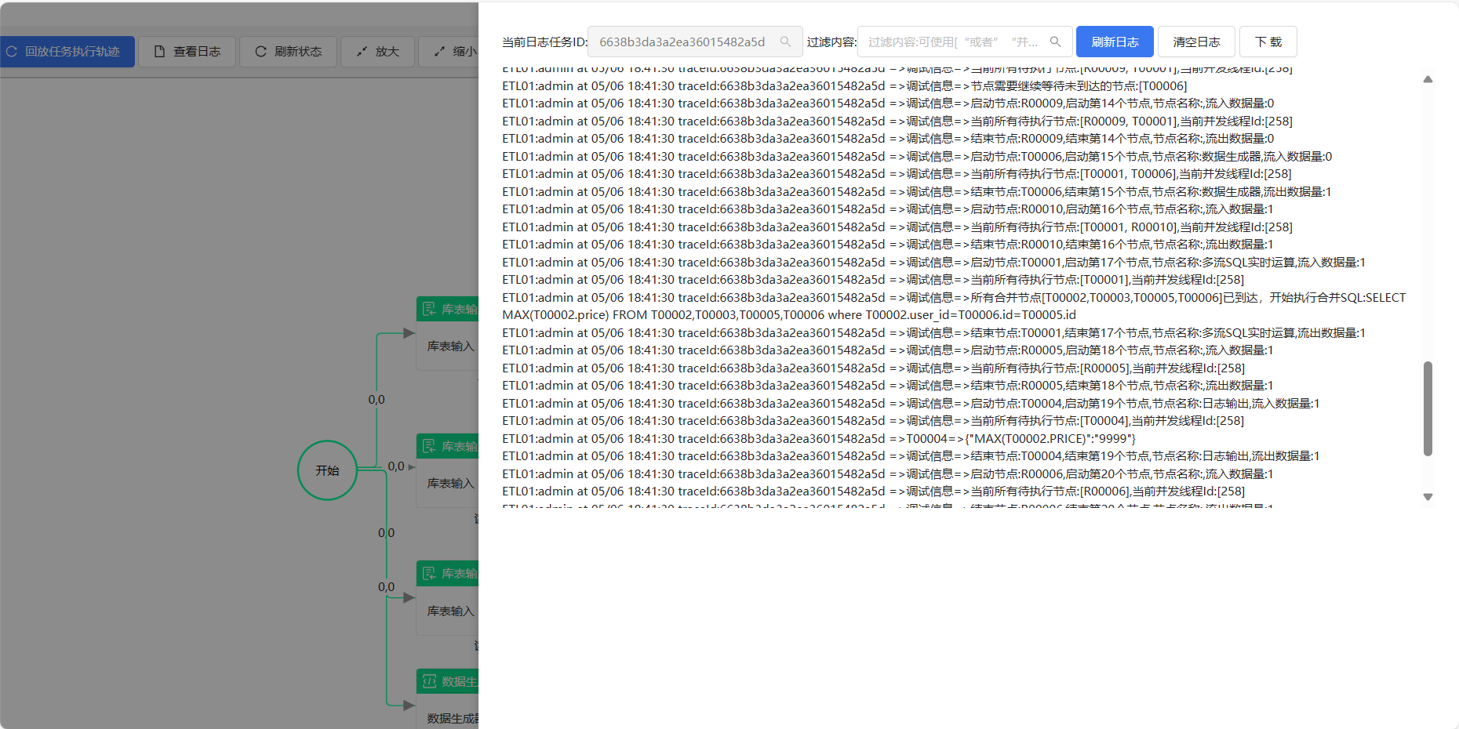The height and width of the screenshot is (729, 1459).
Task: Click log line 启动节点:R00006 启动第20个节点
Action: tap(888, 473)
